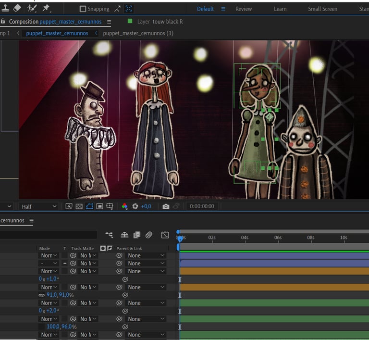Select the Puppet Pin tool
The height and width of the screenshot is (340, 369).
click(x=46, y=8)
